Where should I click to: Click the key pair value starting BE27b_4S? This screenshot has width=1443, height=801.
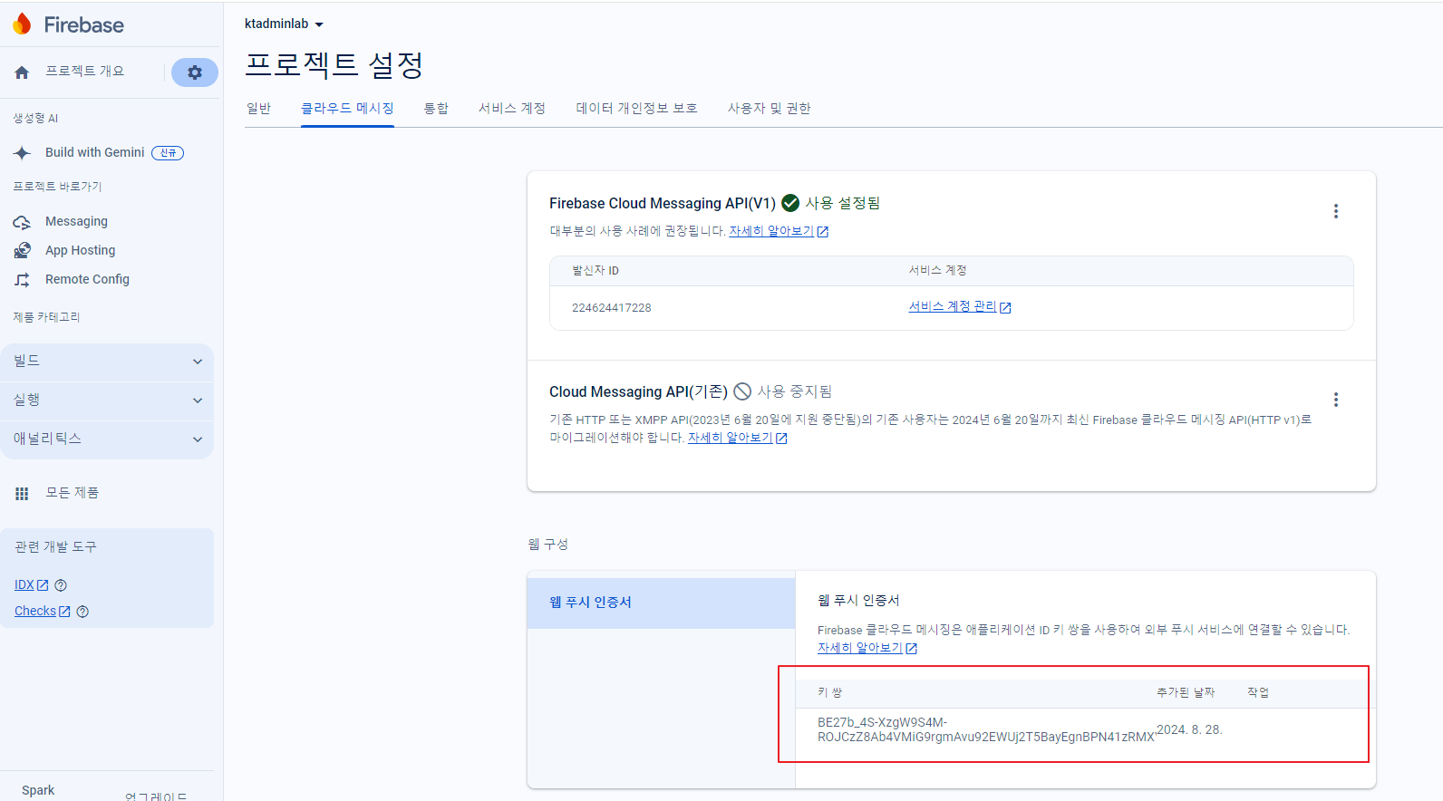point(986,730)
